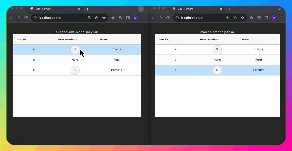Screen dimensions: 292x151
Task: Select the Ford cell in the left table
Action: tap(117, 60)
